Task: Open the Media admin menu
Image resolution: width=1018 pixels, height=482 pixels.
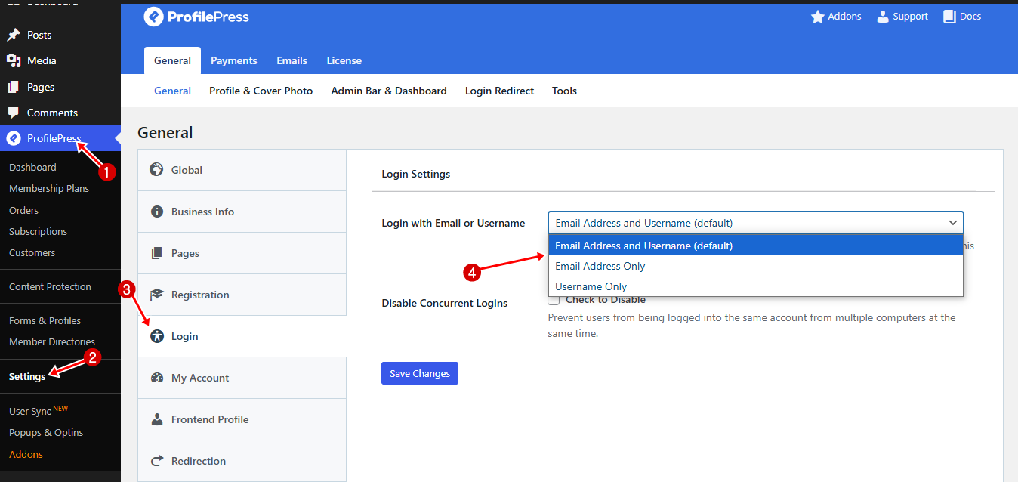Action: (42, 60)
